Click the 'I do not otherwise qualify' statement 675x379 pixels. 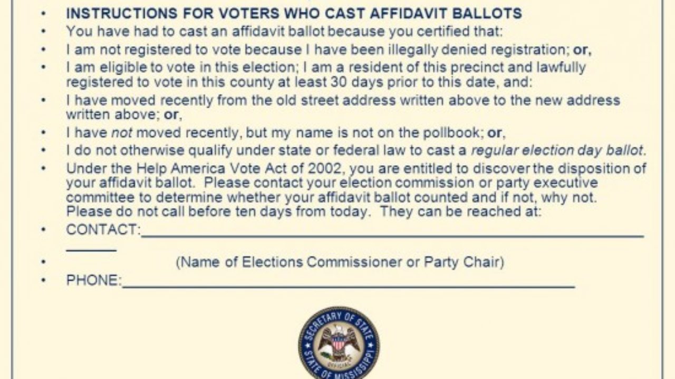[356, 150]
